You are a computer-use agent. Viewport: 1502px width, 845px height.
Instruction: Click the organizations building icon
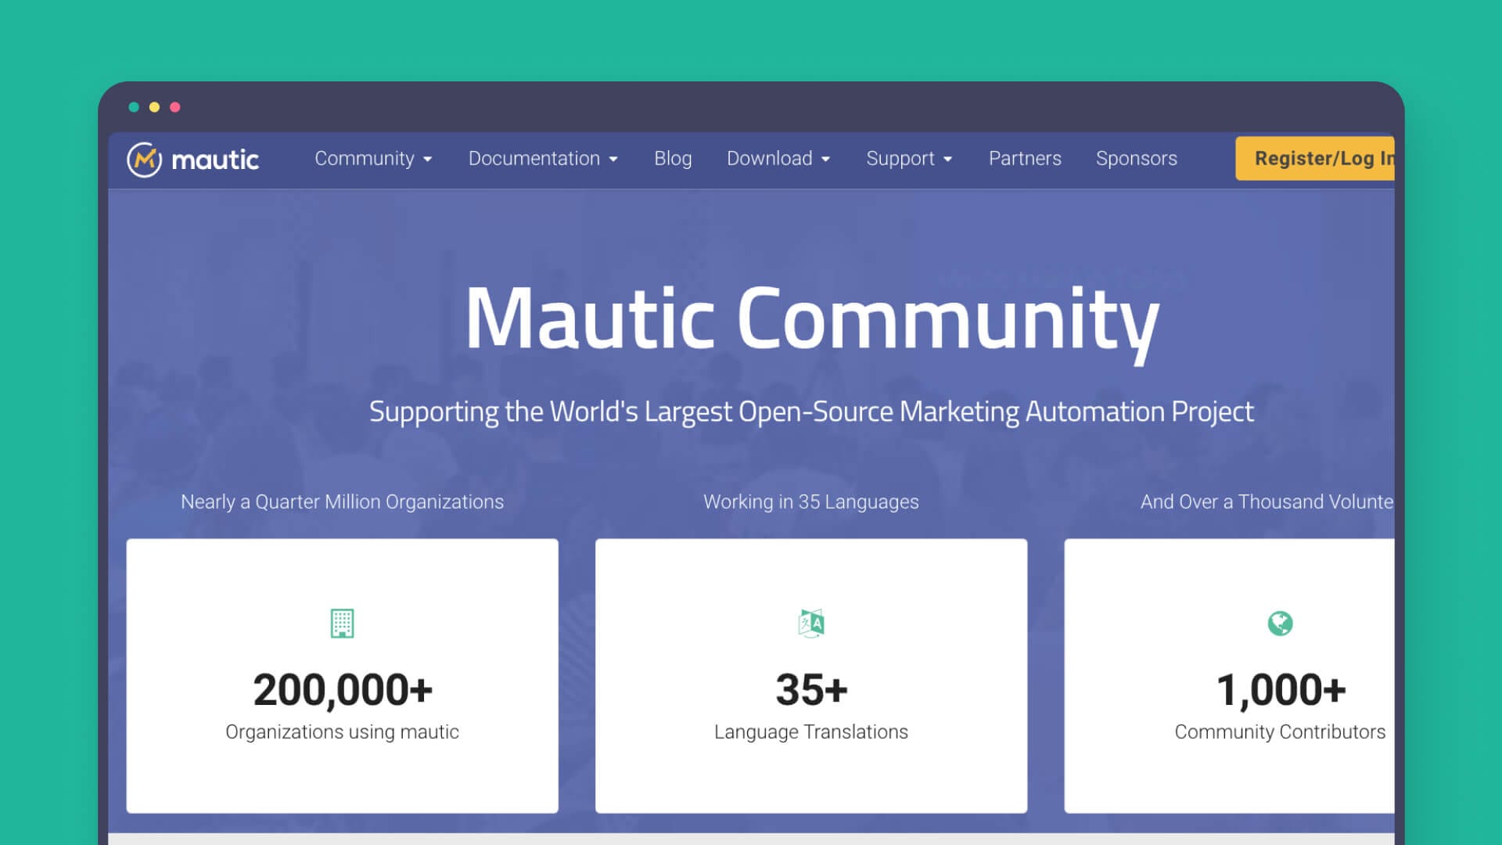click(343, 624)
